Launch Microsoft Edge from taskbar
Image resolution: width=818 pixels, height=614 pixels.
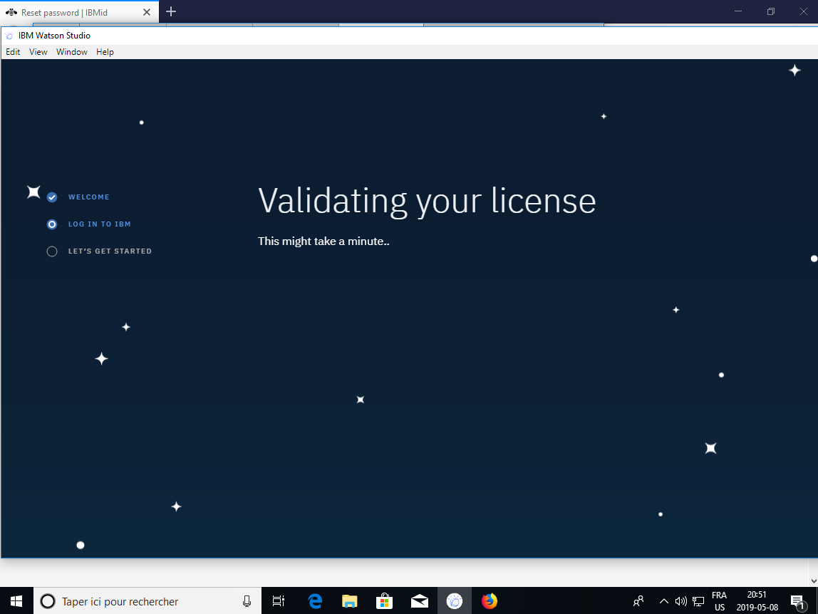tap(315, 601)
